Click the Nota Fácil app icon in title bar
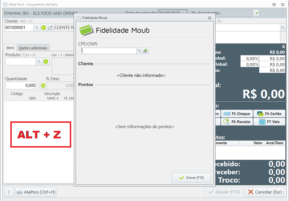Image resolution: width=289 pixels, height=201 pixels. [5, 4]
